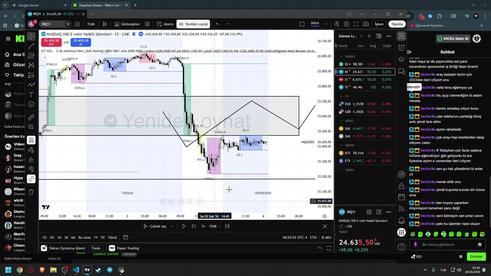Select the zoom-in tool
This screenshot has width=491, height=276.
31,127
